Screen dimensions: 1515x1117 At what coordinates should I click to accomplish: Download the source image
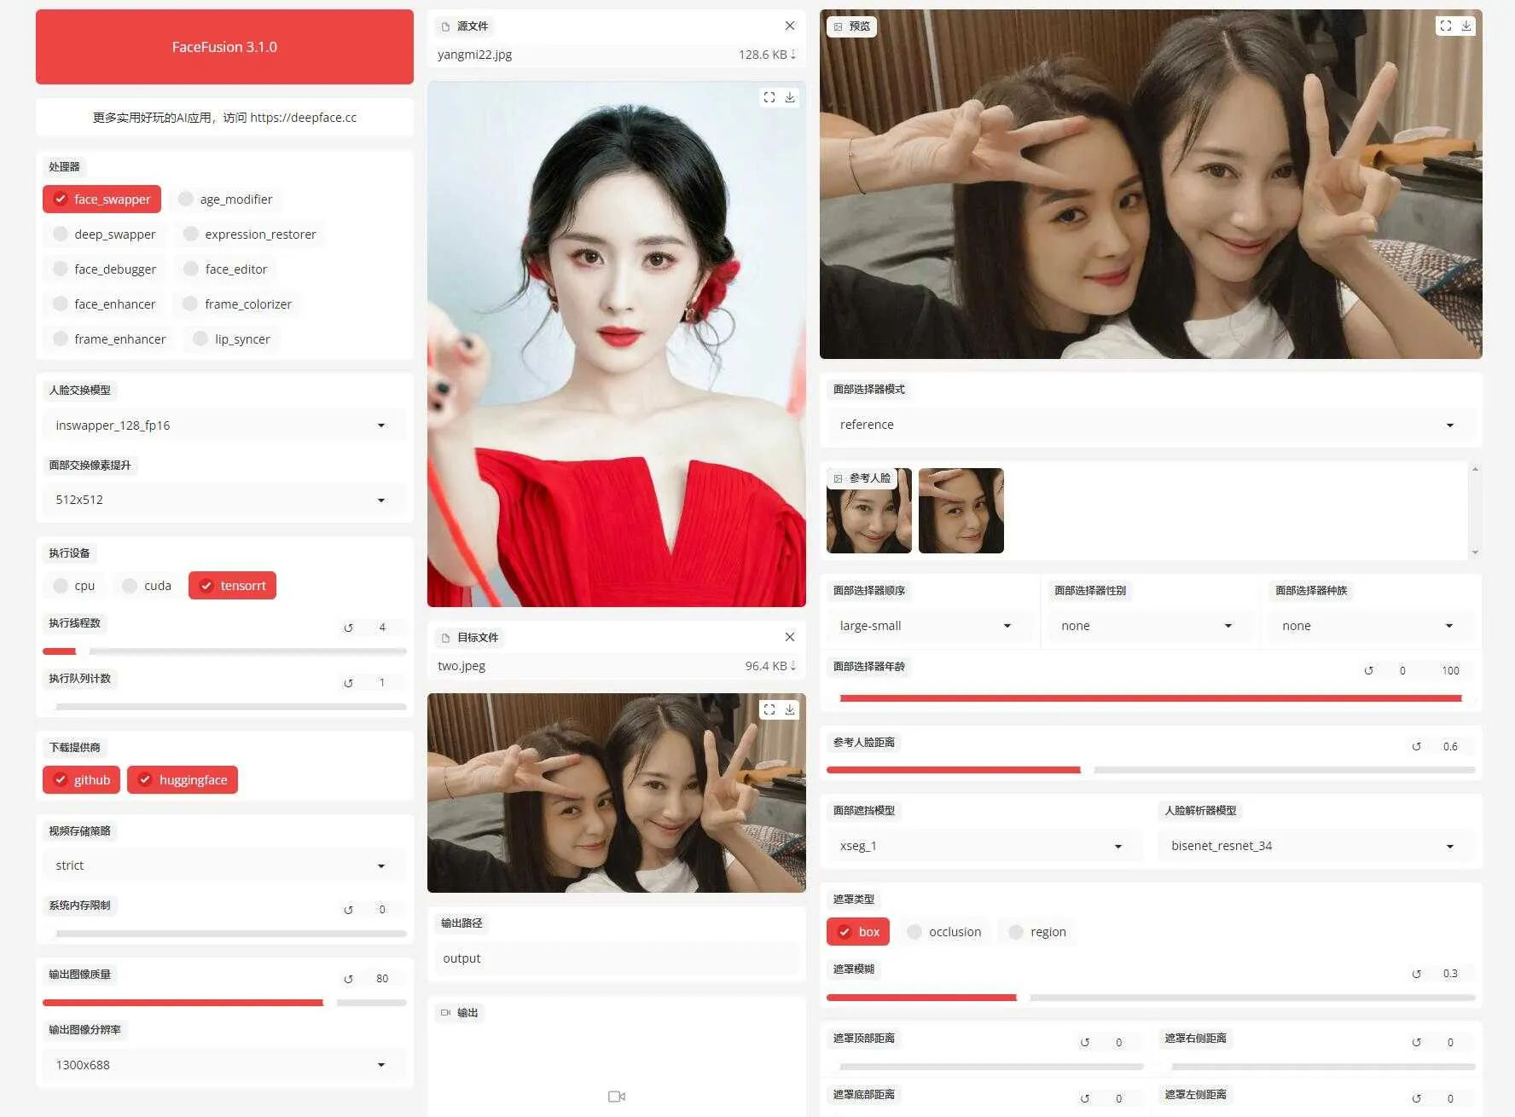[x=790, y=97]
